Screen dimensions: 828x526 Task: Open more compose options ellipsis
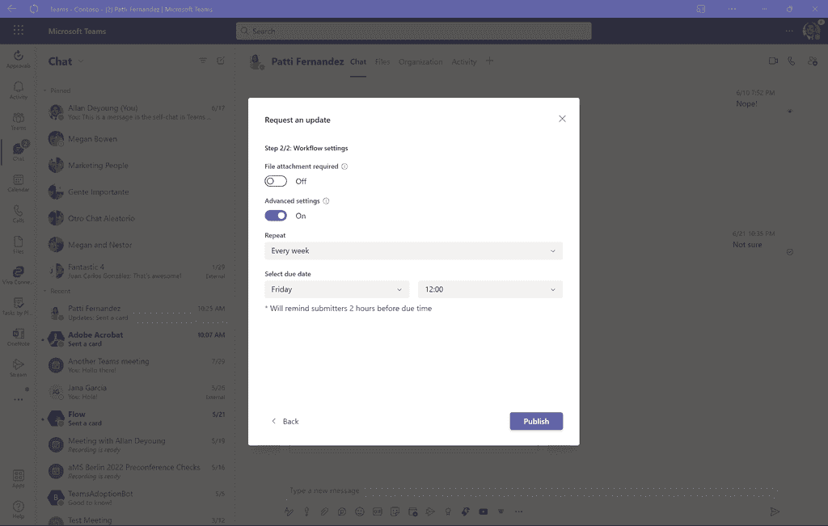pyautogui.click(x=518, y=511)
